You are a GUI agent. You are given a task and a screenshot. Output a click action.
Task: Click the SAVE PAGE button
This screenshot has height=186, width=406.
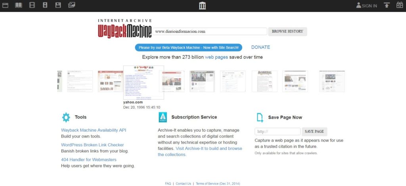pos(314,131)
